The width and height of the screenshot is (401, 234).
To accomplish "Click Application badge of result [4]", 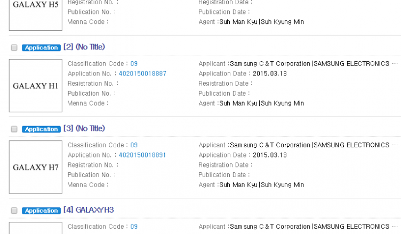I will click(x=41, y=211).
